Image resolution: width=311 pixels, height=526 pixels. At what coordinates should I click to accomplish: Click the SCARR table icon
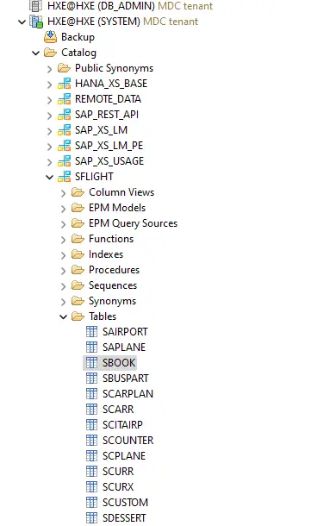coord(91,410)
